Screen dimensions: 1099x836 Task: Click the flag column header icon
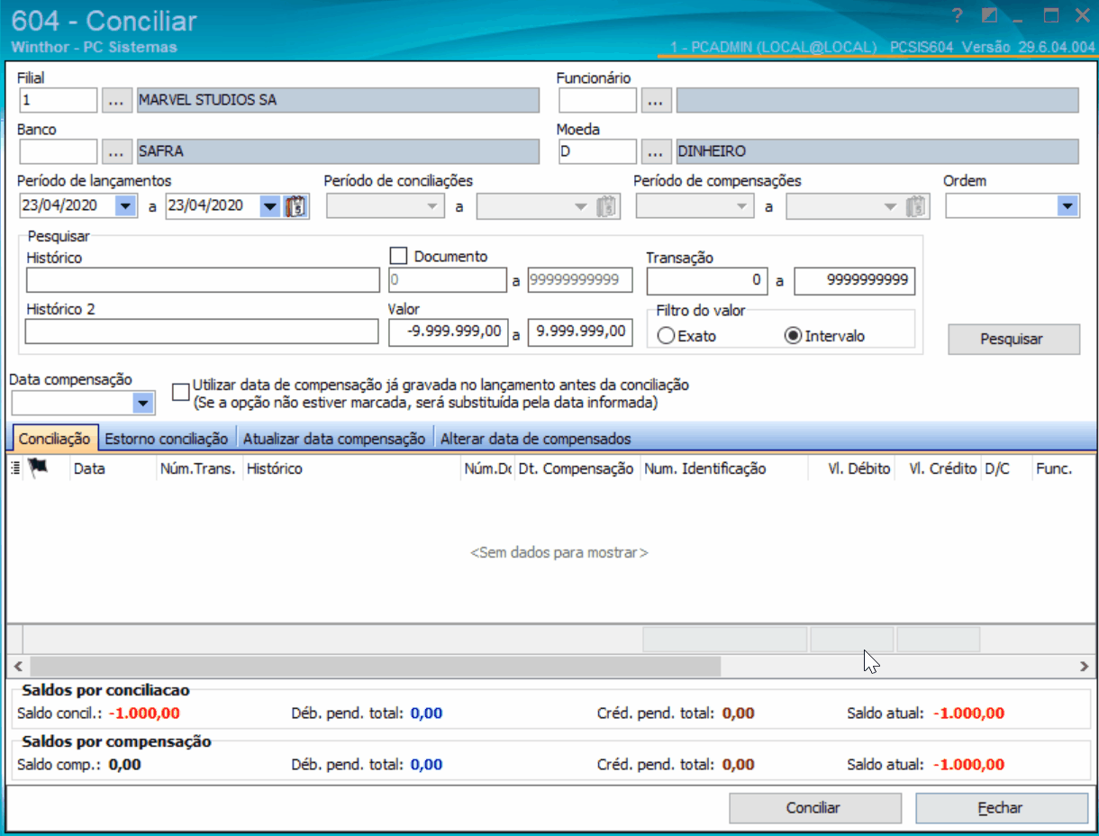38,468
